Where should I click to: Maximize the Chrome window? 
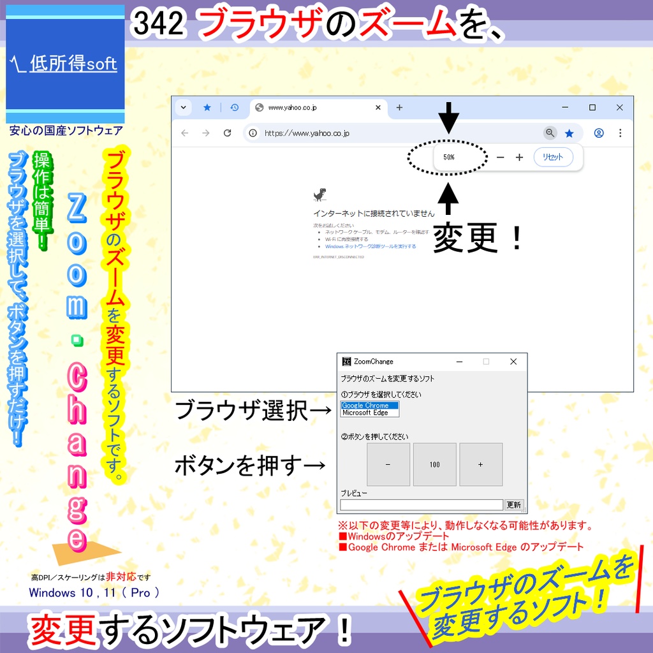tap(592, 107)
